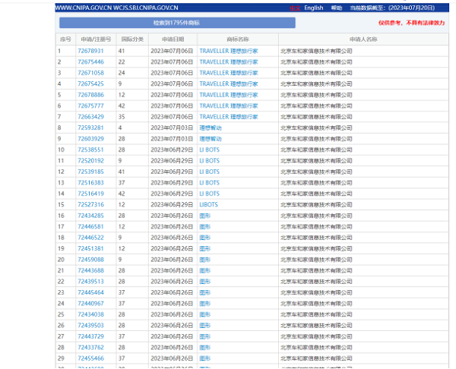Viewport: 456px width, 369px height.
Task: Open application number 72593281
Action: coord(90,128)
